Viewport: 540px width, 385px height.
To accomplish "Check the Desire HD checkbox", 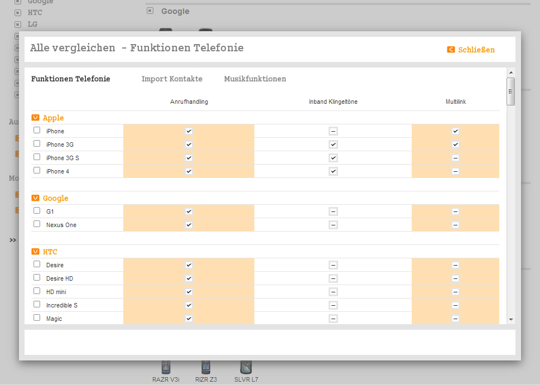I will coord(37,278).
